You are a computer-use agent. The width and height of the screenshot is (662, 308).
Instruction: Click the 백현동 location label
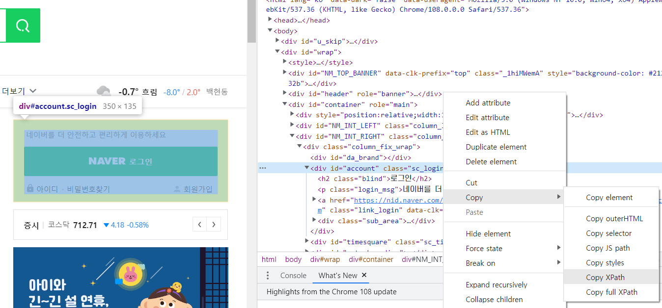tap(217, 92)
